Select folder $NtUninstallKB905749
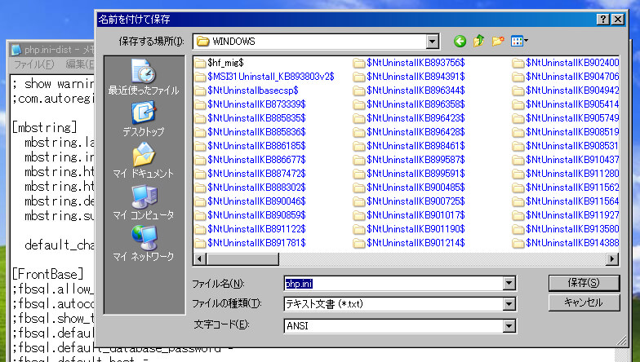This screenshot has width=640, height=362. tap(567, 118)
